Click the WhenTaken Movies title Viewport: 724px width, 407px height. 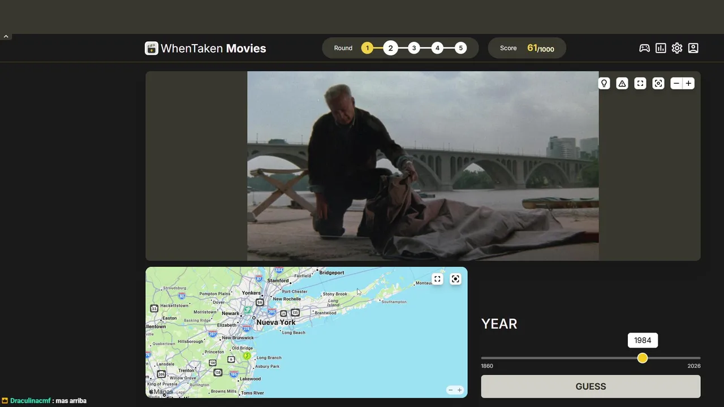[213, 48]
